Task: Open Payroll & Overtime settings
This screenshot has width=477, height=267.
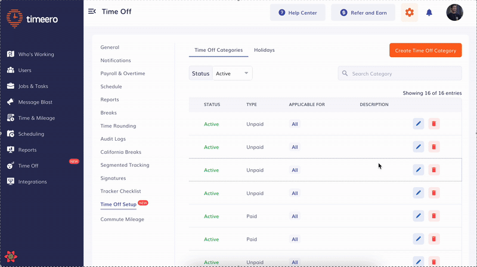Action: 123,73
